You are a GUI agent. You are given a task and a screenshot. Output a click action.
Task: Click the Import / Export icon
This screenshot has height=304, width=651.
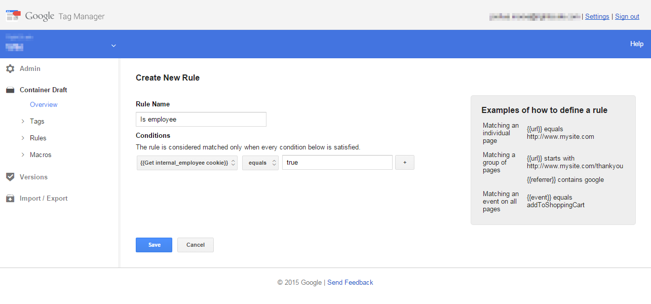10,198
